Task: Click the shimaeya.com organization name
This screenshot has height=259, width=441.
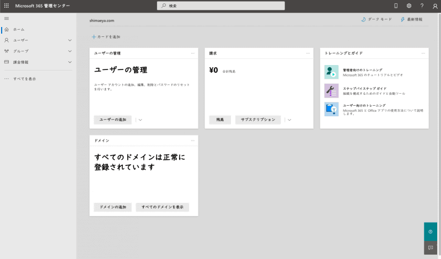Action: coord(102,20)
